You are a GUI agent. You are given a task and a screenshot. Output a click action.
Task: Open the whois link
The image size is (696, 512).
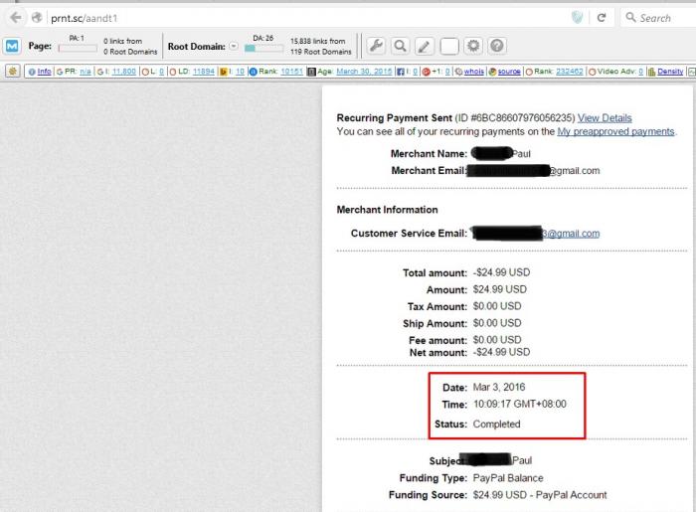(x=474, y=71)
